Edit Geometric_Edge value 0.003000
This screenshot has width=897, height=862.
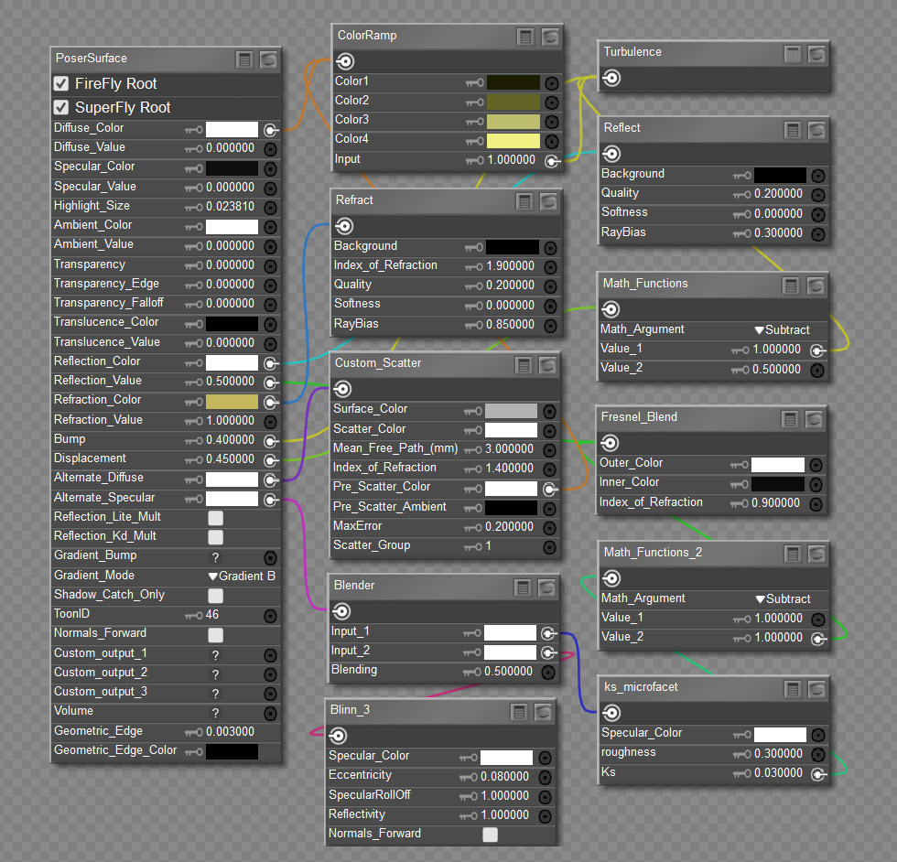coord(230,731)
